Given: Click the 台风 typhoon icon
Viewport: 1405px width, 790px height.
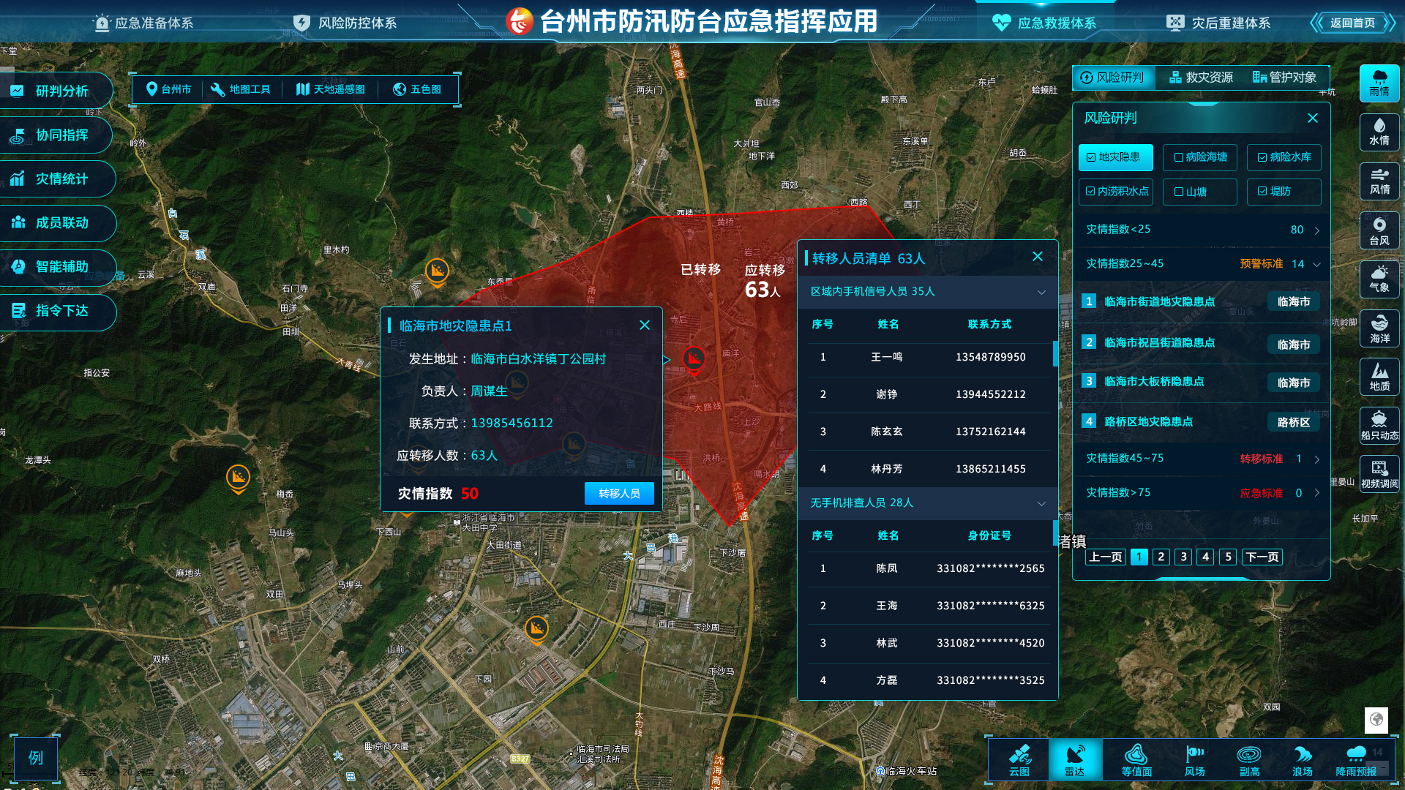Looking at the screenshot, I should point(1379,230).
